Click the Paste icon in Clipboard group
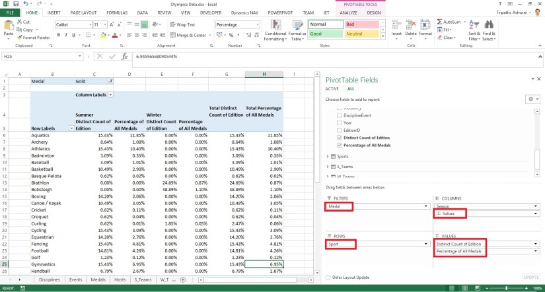The width and height of the screenshot is (545, 292). pyautogui.click(x=9, y=26)
